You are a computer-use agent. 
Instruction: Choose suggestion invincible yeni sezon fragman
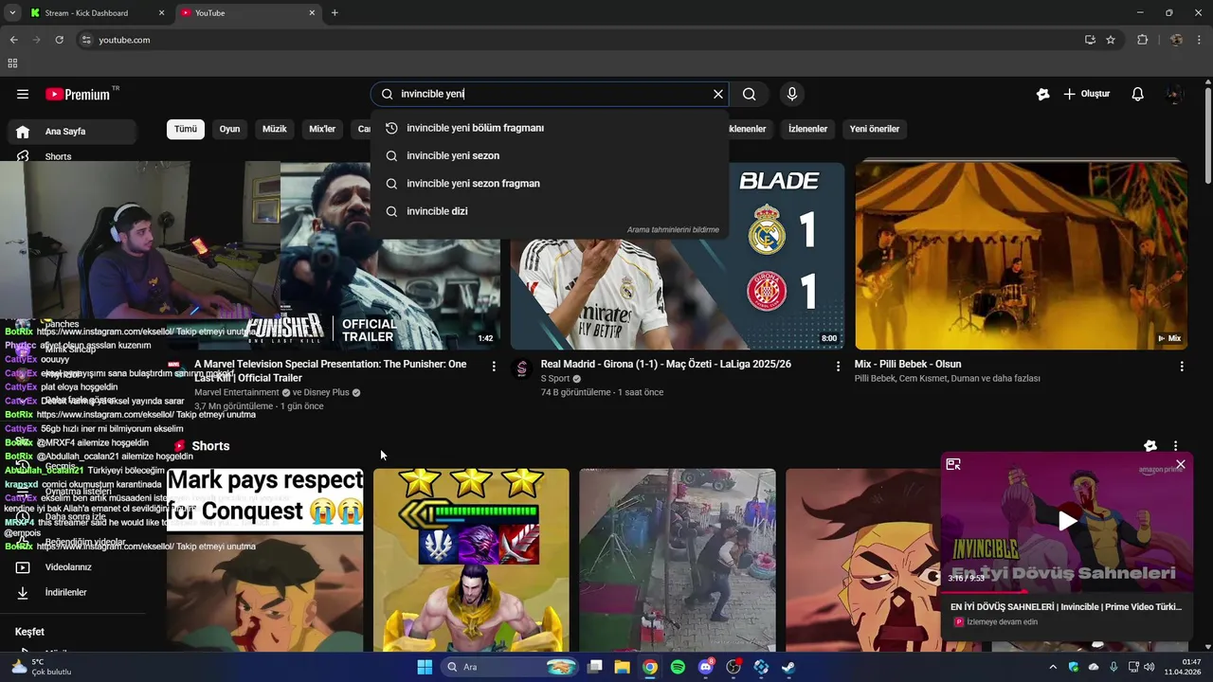click(x=551, y=183)
